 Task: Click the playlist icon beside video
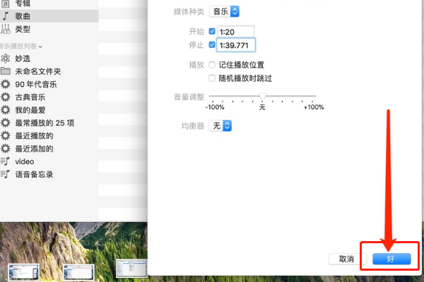pos(5,161)
